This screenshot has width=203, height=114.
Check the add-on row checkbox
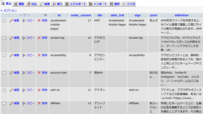(x=4, y=90)
